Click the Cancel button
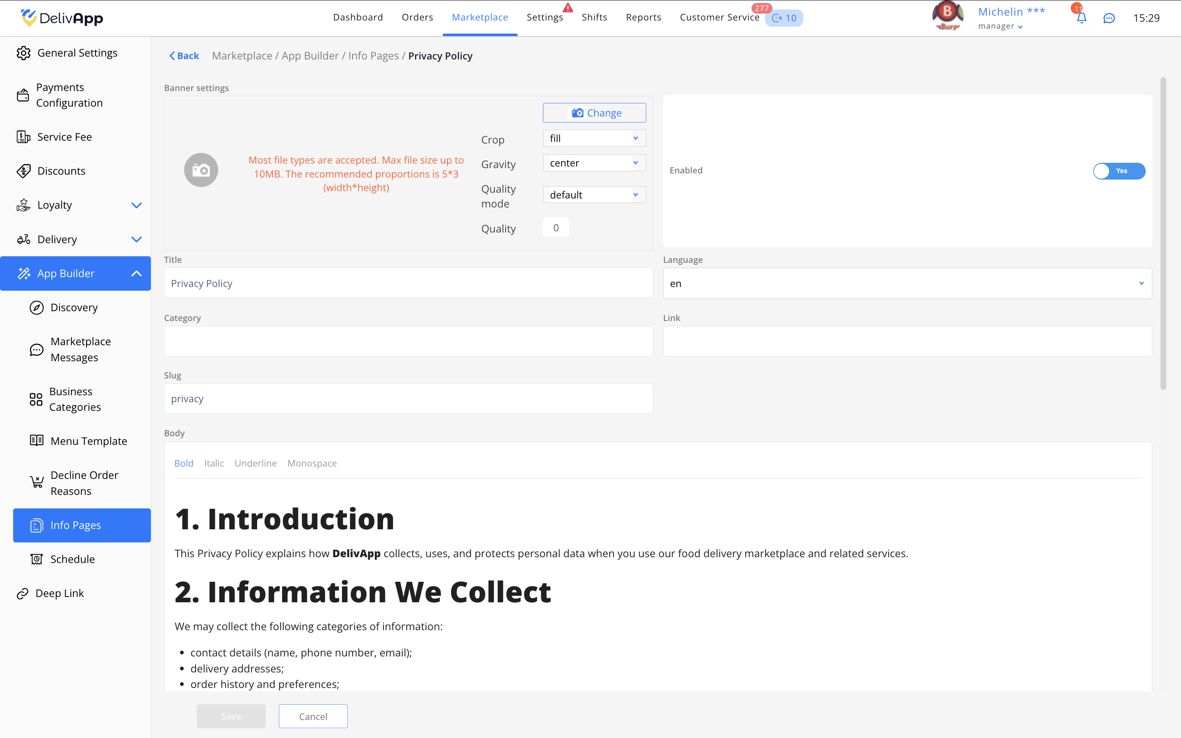This screenshot has width=1181, height=738. pos(313,716)
